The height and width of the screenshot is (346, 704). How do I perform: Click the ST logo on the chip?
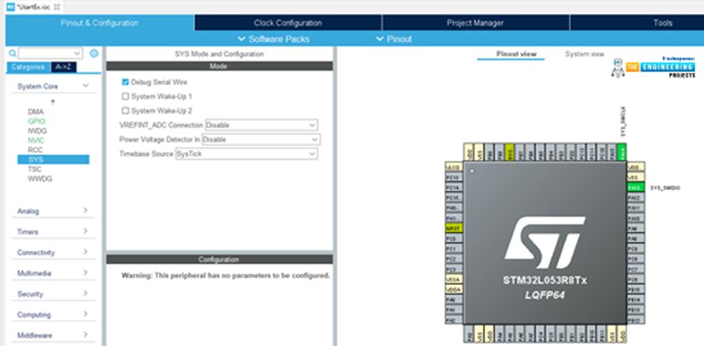[x=544, y=244]
